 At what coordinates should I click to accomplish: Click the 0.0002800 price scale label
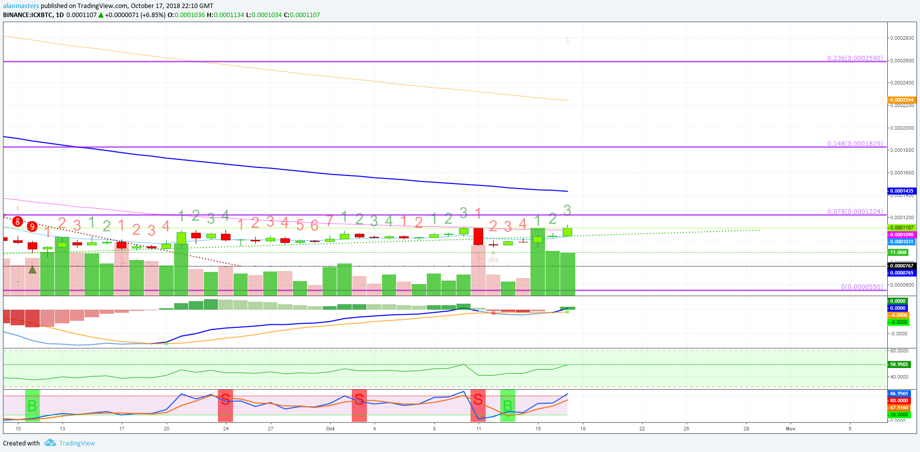[x=901, y=38]
